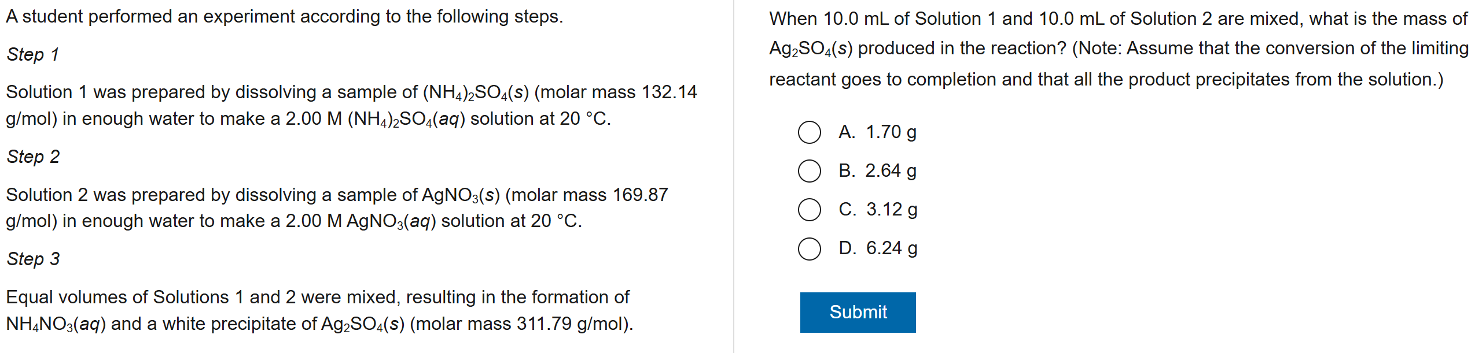Click the vertical divider between panels

coord(734,176)
